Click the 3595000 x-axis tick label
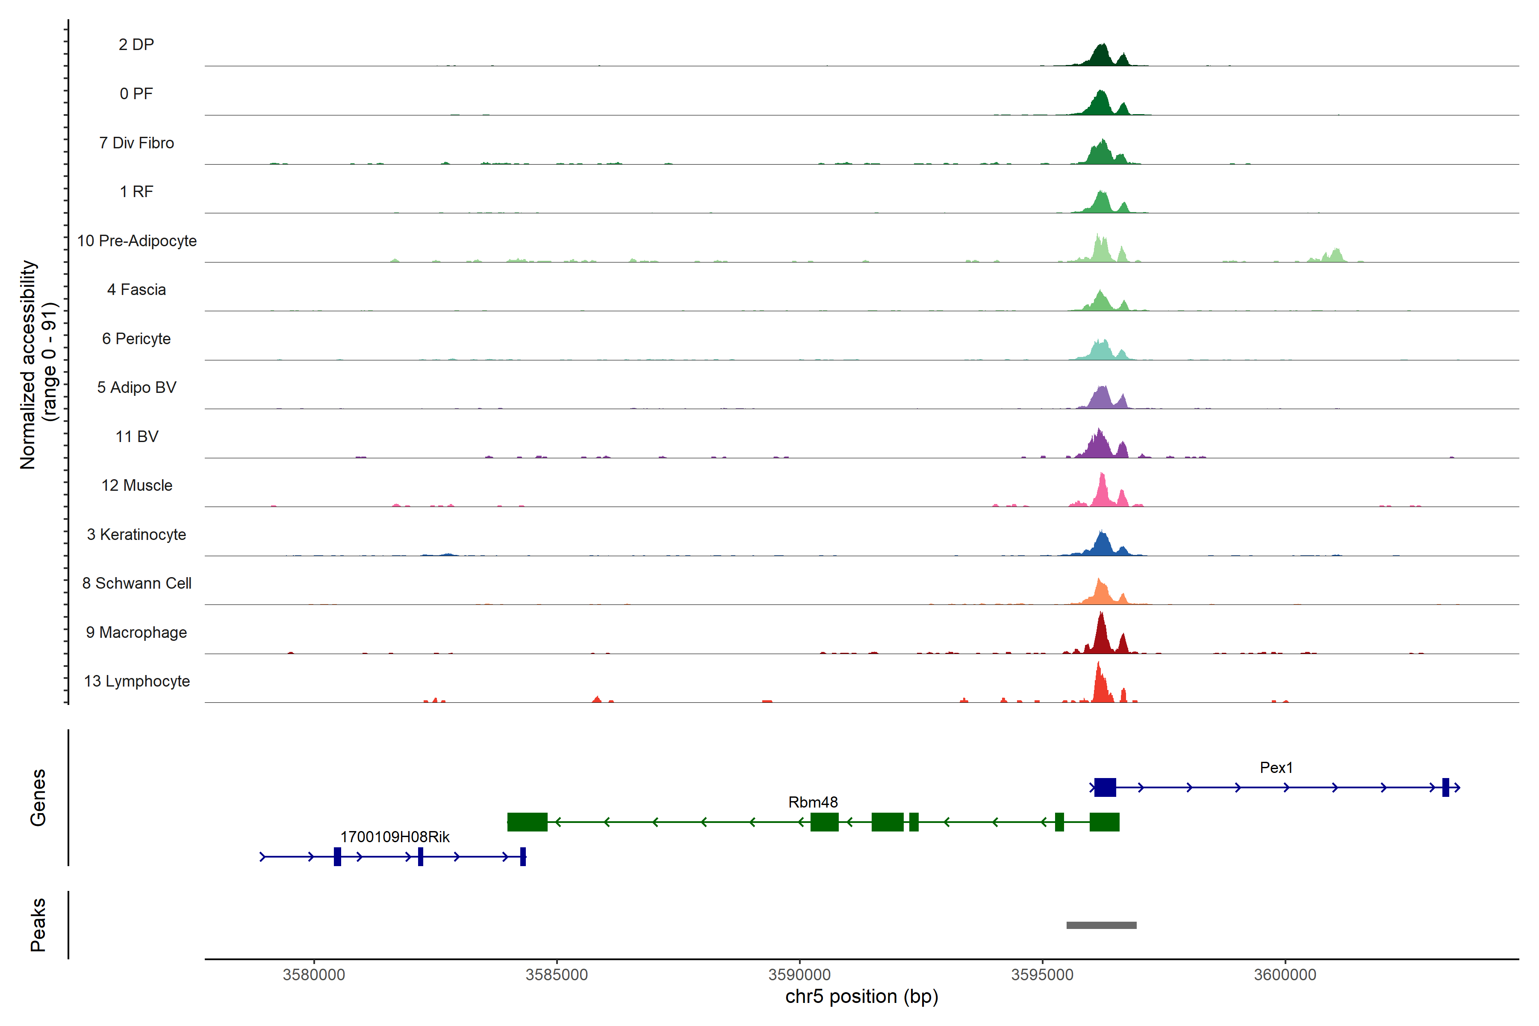Viewport: 1539px width, 1026px height. tap(1042, 974)
